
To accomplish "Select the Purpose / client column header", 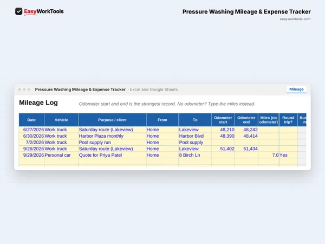I will pyautogui.click(x=112, y=120).
